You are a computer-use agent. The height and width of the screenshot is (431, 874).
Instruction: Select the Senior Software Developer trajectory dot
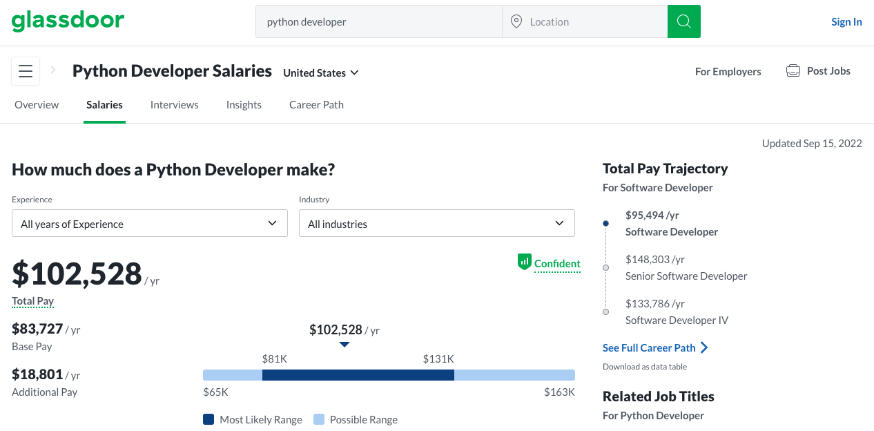[x=605, y=267]
